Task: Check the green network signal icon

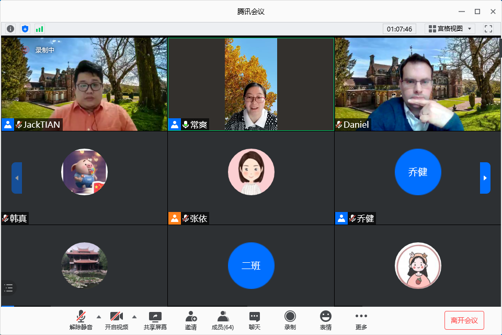Action: 39,29
